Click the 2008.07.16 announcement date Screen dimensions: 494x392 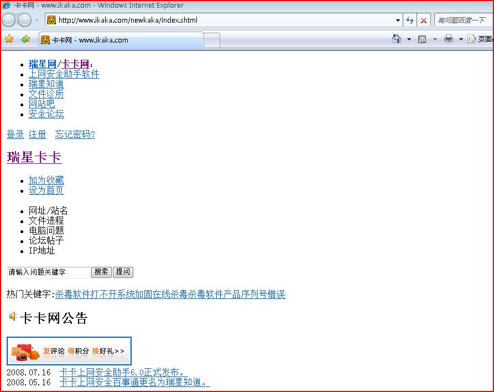coord(29,373)
